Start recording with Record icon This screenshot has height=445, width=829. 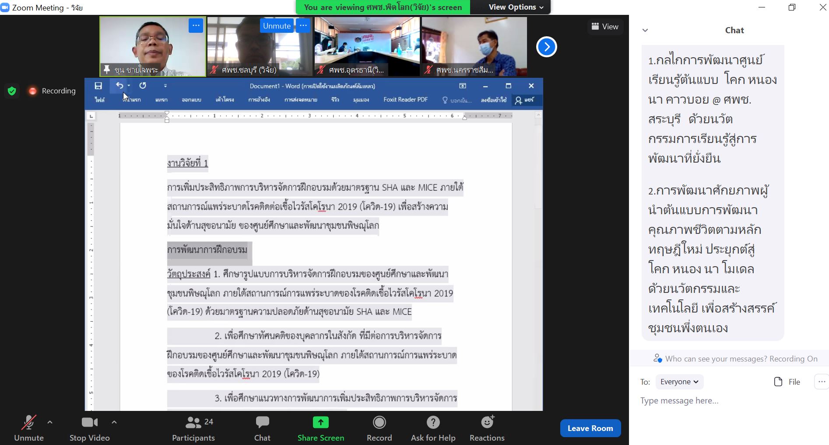[x=379, y=422]
